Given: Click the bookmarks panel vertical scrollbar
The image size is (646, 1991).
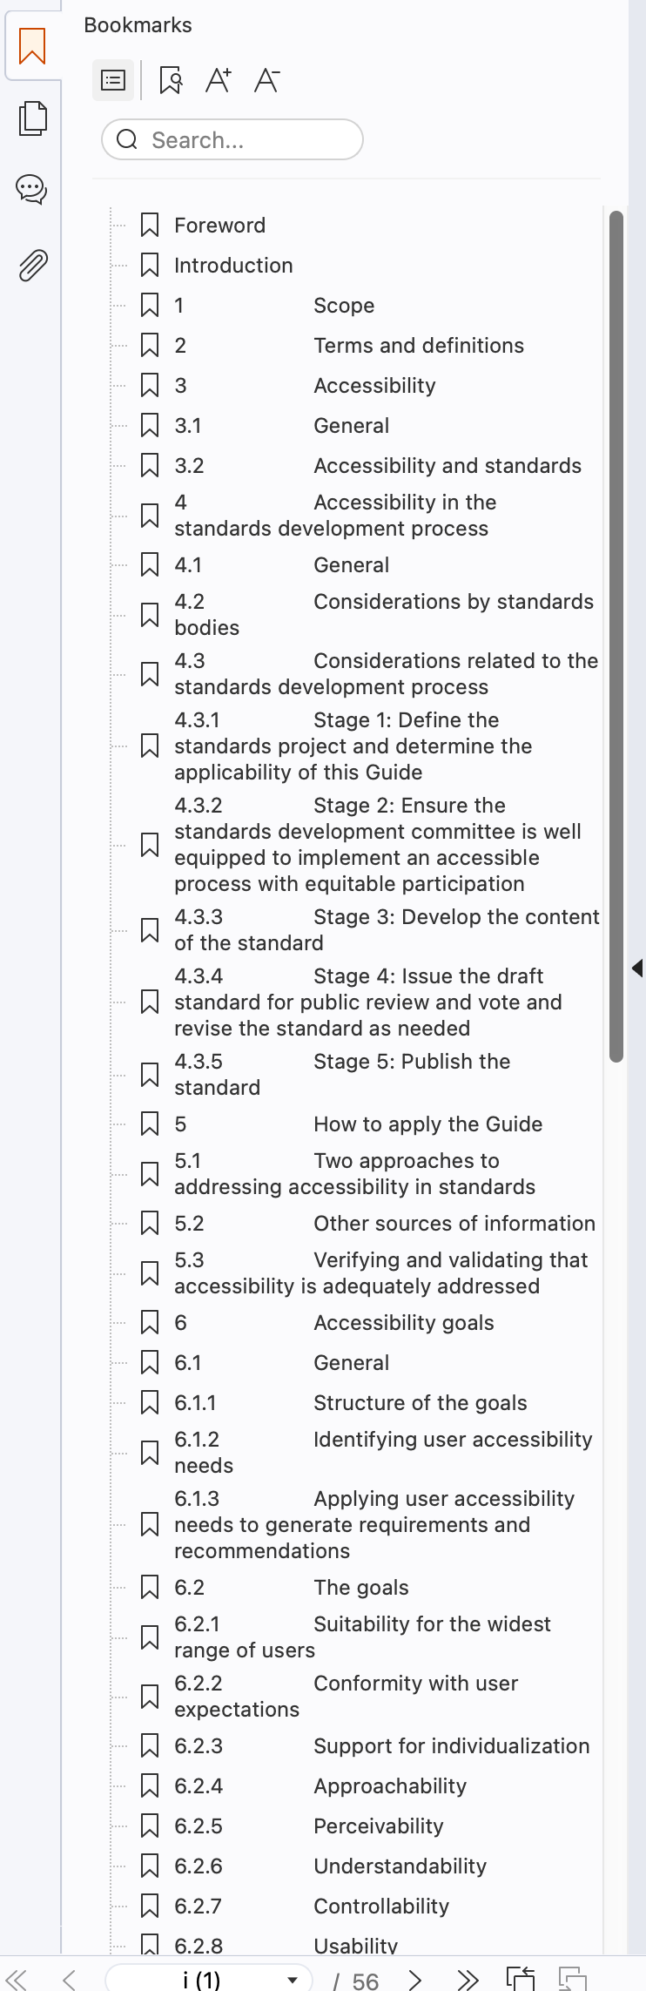Looking at the screenshot, I should [x=616, y=636].
